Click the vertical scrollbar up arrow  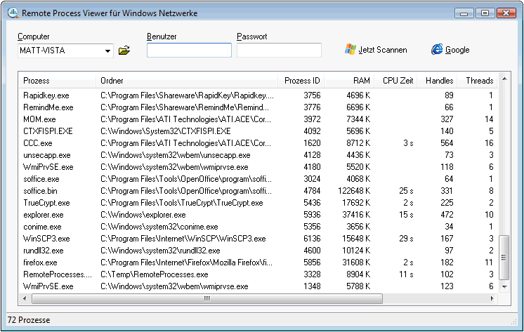[504, 79]
